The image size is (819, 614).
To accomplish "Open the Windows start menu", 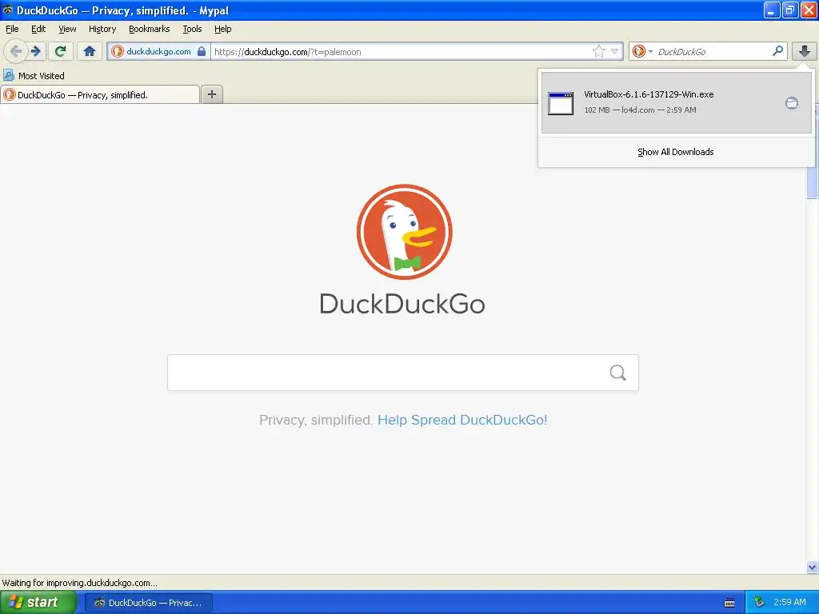I will (x=38, y=603).
